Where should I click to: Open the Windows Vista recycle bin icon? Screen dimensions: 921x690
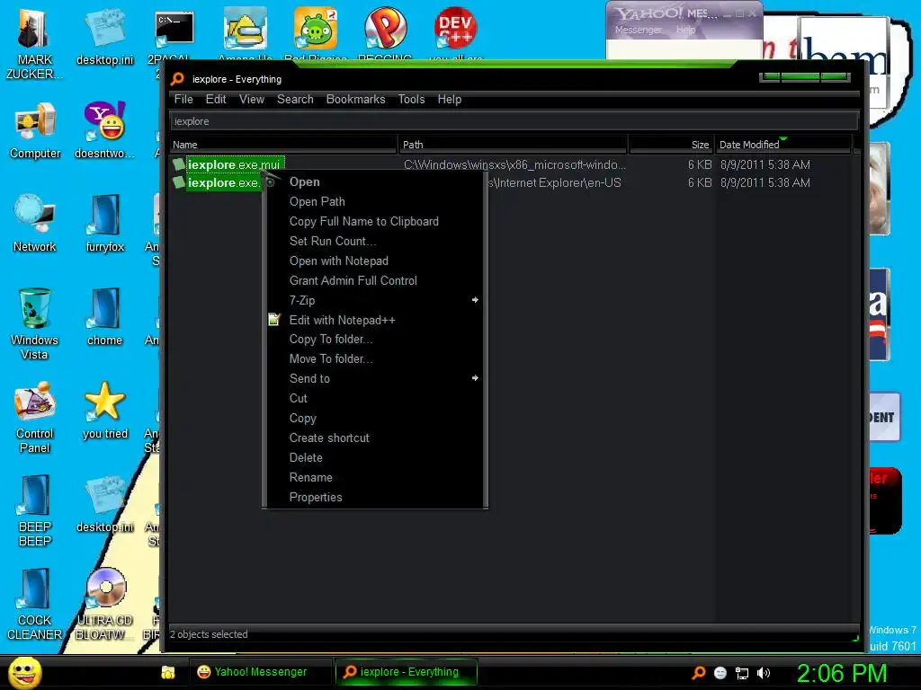(x=34, y=308)
